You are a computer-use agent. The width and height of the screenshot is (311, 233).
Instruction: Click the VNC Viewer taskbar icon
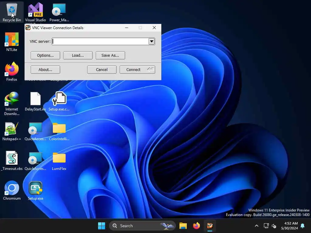click(210, 226)
